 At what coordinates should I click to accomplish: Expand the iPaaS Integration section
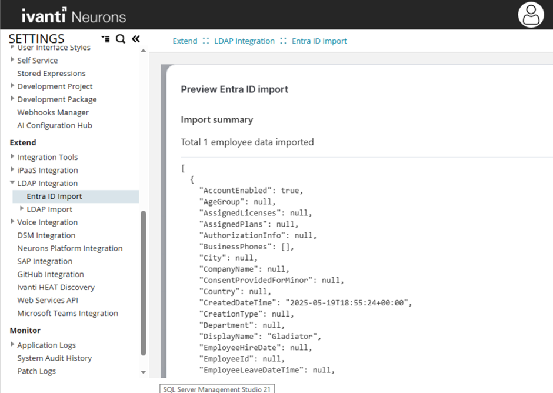tap(12, 170)
